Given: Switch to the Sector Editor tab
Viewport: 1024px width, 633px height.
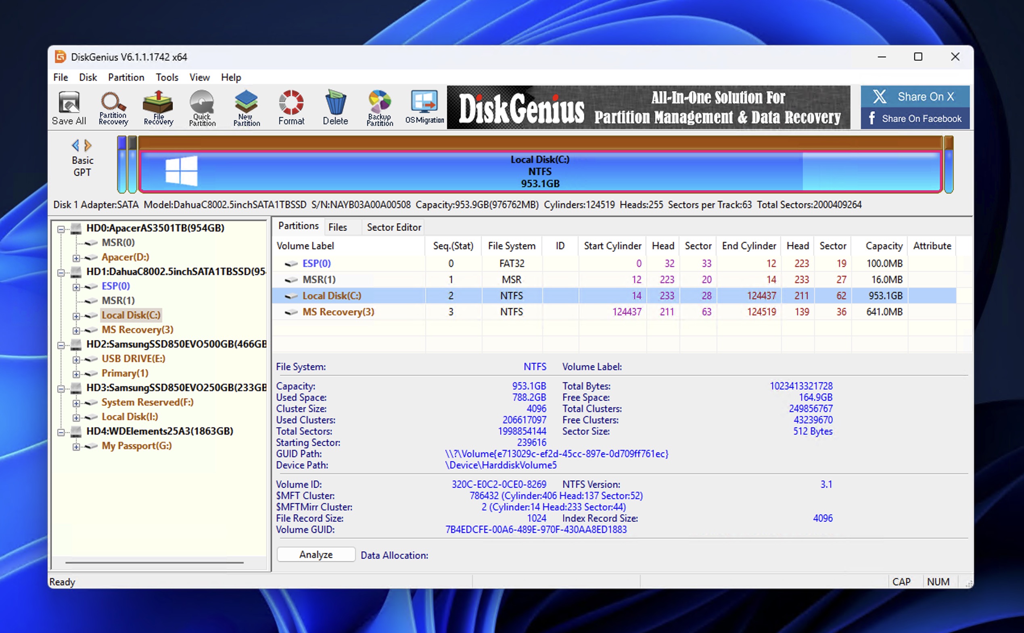Looking at the screenshot, I should (393, 227).
